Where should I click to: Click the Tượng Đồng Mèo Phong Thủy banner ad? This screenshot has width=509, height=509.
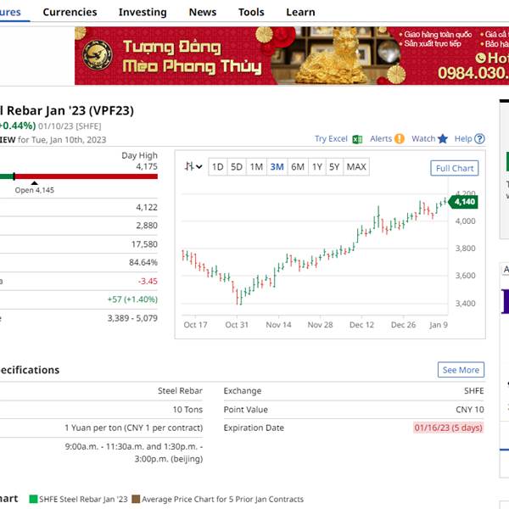(292, 56)
